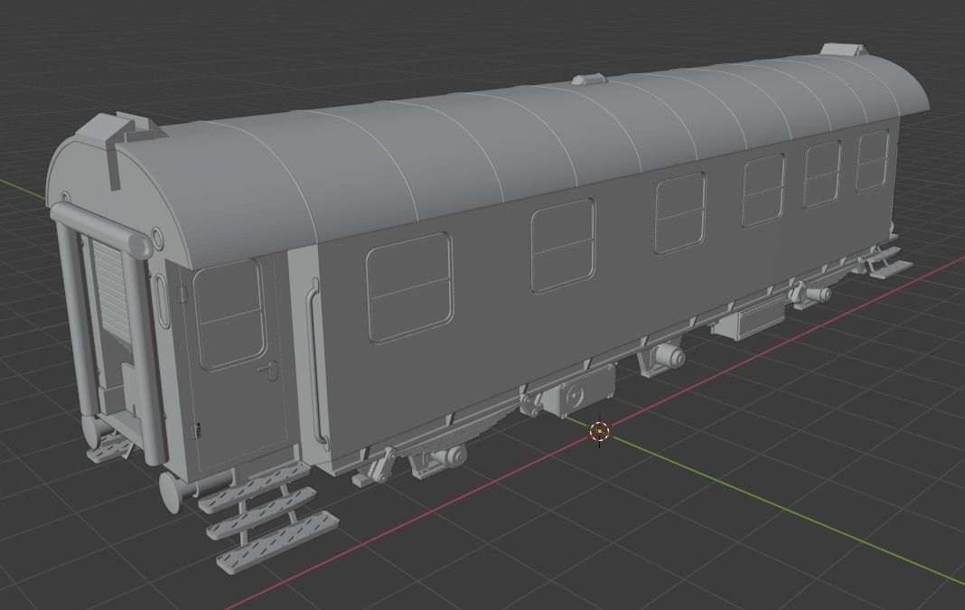Click the 3D cursor on the grid

click(x=599, y=431)
